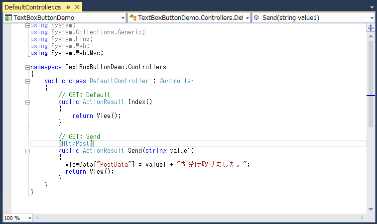Click the vertical scrollbar down arrow
Screen dimensions: 377x224
pyautogui.click(x=371, y=209)
